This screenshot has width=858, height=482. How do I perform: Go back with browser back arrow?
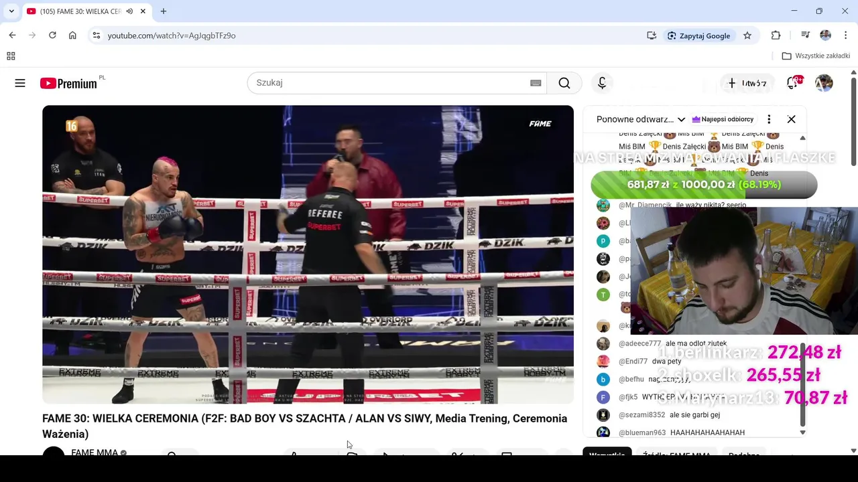click(12, 35)
